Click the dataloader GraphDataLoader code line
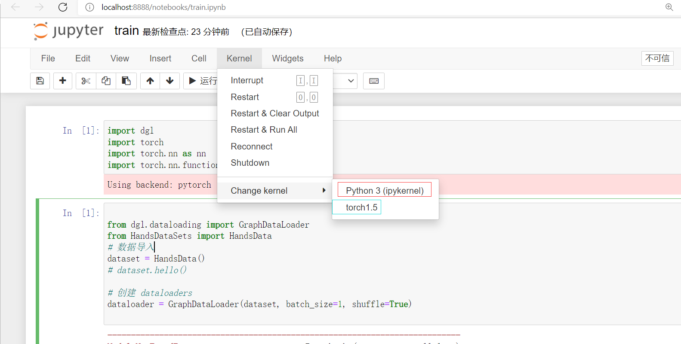Screen dimensions: 681x344 click(259, 304)
